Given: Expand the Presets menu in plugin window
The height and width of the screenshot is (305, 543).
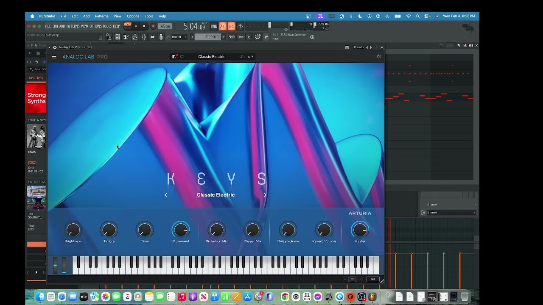Looking at the screenshot, I should [359, 47].
